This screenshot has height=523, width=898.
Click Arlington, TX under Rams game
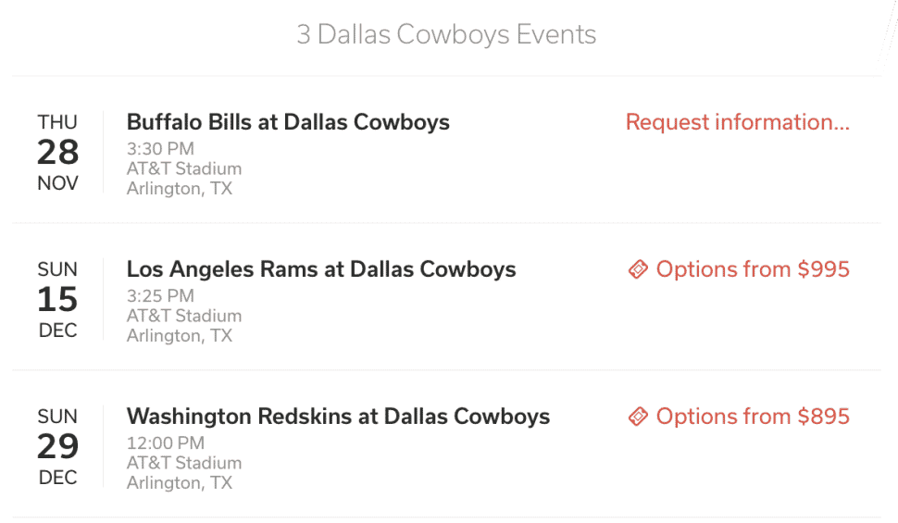point(180,336)
